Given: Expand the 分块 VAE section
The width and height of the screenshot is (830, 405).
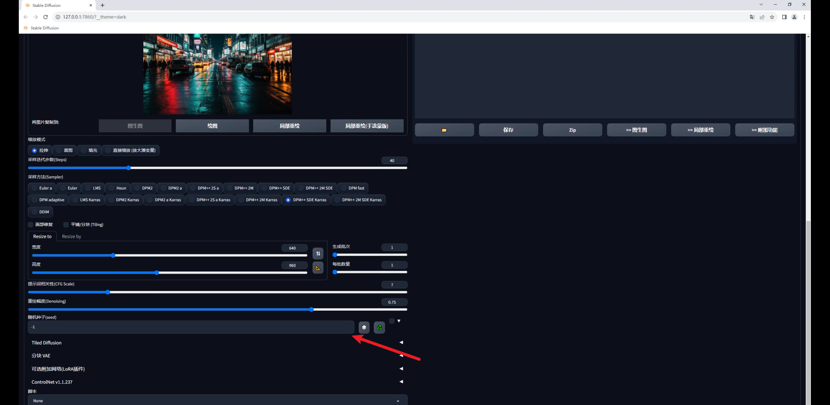Looking at the screenshot, I should click(217, 355).
